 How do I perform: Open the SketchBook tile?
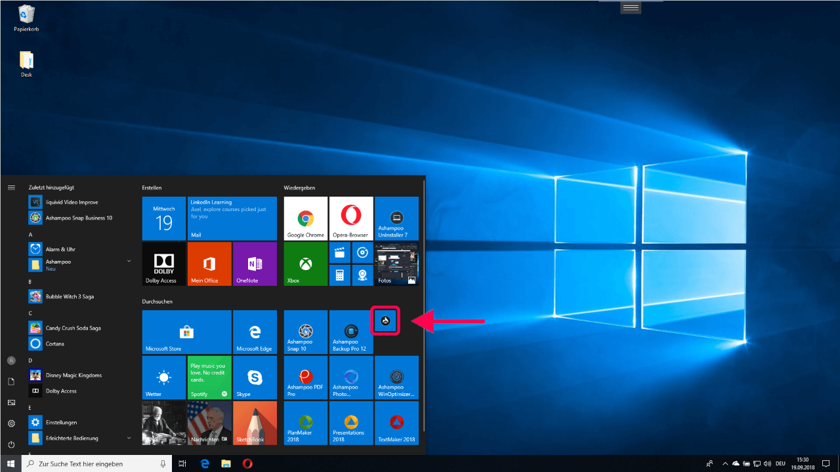[x=255, y=423]
